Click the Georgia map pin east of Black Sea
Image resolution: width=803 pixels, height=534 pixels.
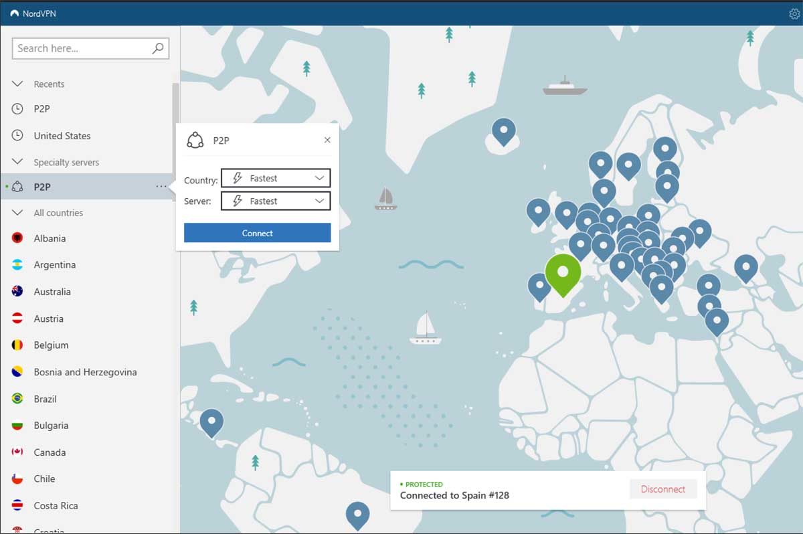[746, 268]
